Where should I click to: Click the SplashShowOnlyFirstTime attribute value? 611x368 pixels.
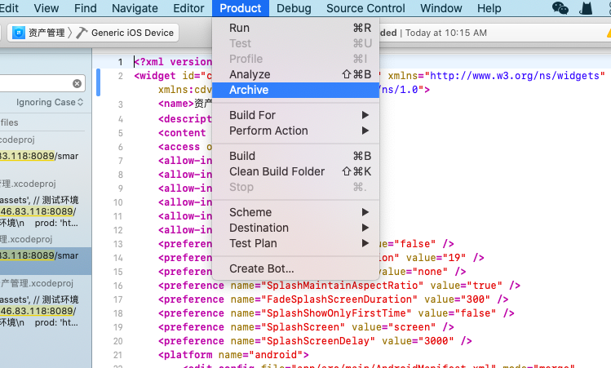336,313
